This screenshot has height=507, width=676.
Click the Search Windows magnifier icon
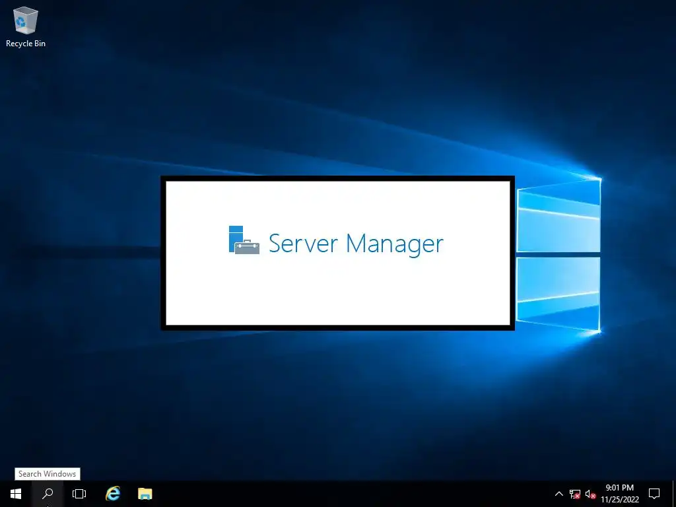pyautogui.click(x=48, y=494)
